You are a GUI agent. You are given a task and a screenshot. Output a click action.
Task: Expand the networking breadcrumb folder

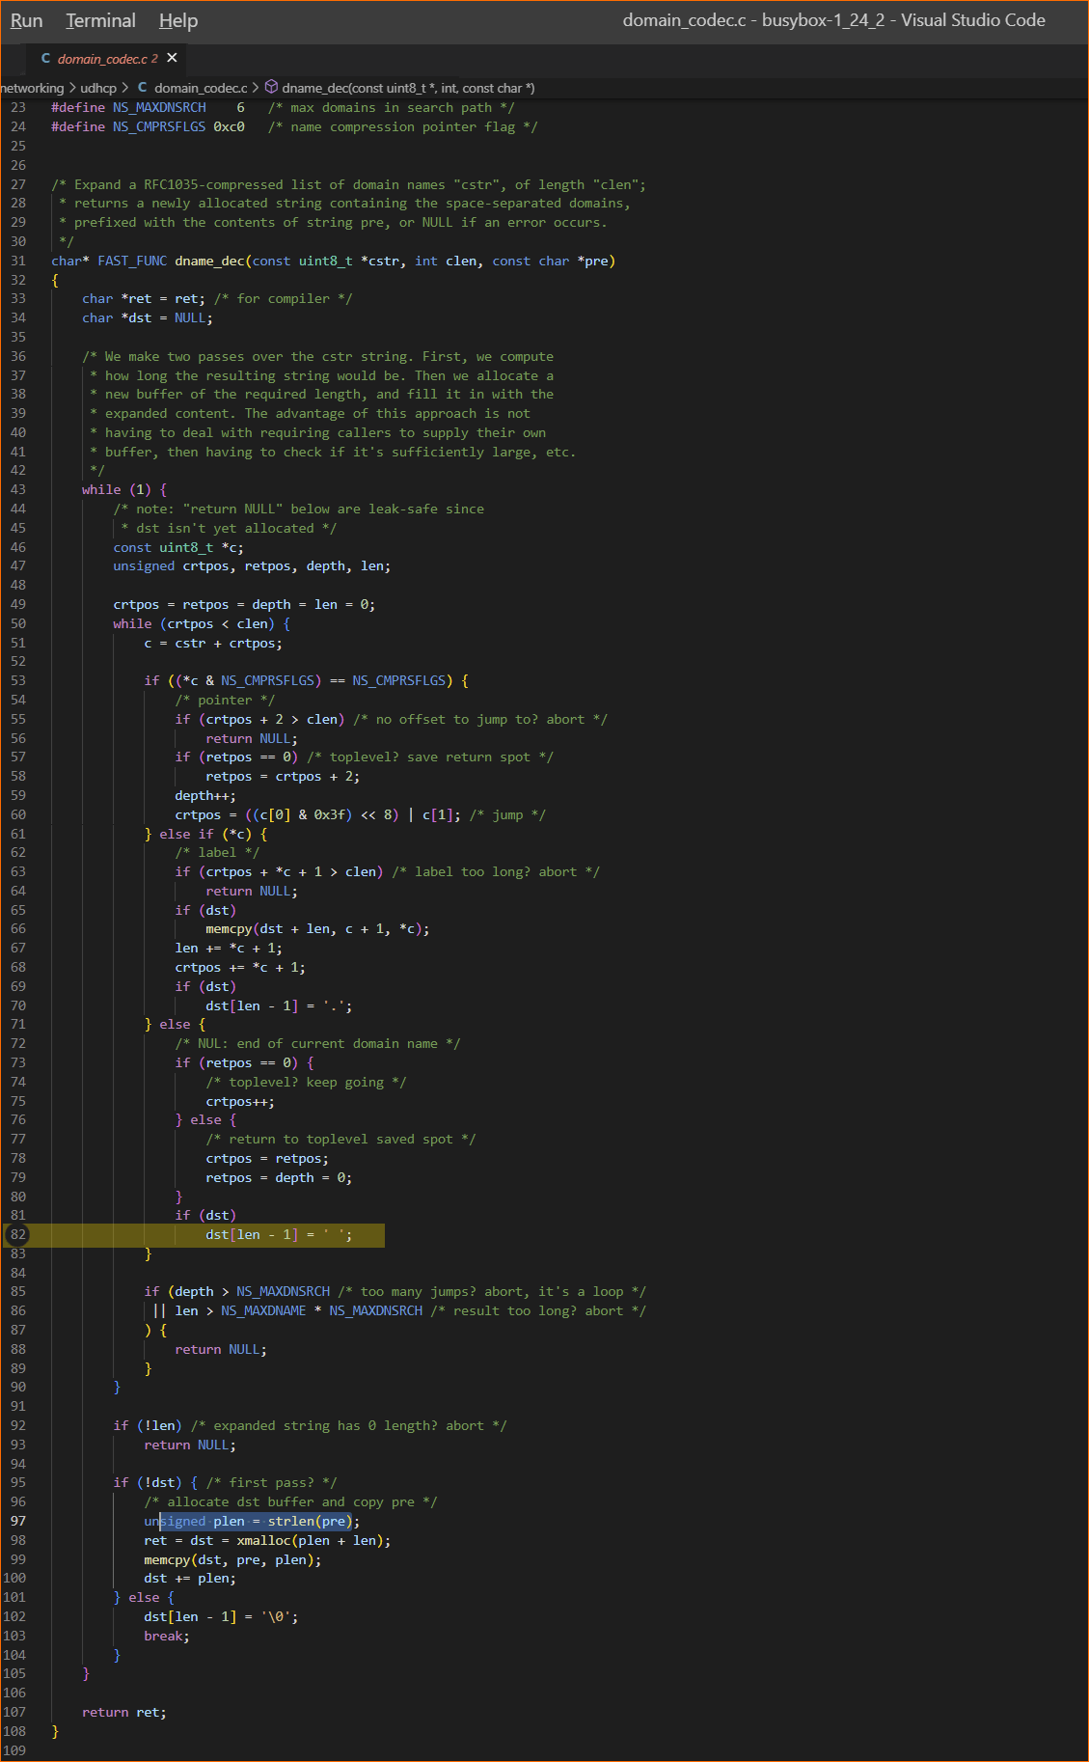[32, 88]
